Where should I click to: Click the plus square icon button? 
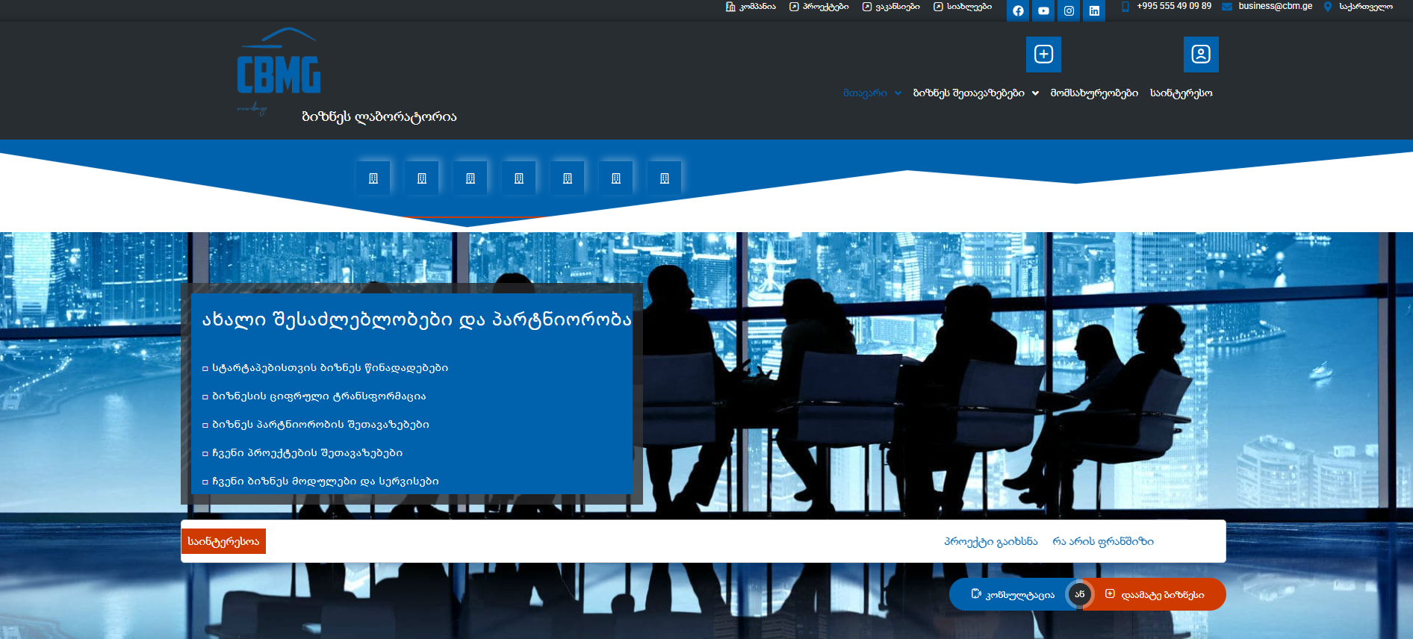(1043, 54)
